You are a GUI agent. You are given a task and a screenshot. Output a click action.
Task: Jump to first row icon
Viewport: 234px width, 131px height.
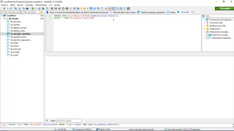coord(56,9)
